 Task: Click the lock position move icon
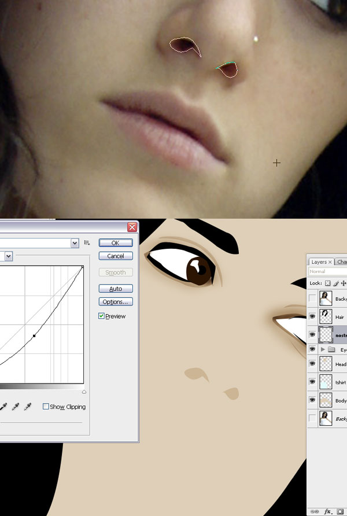point(344,283)
